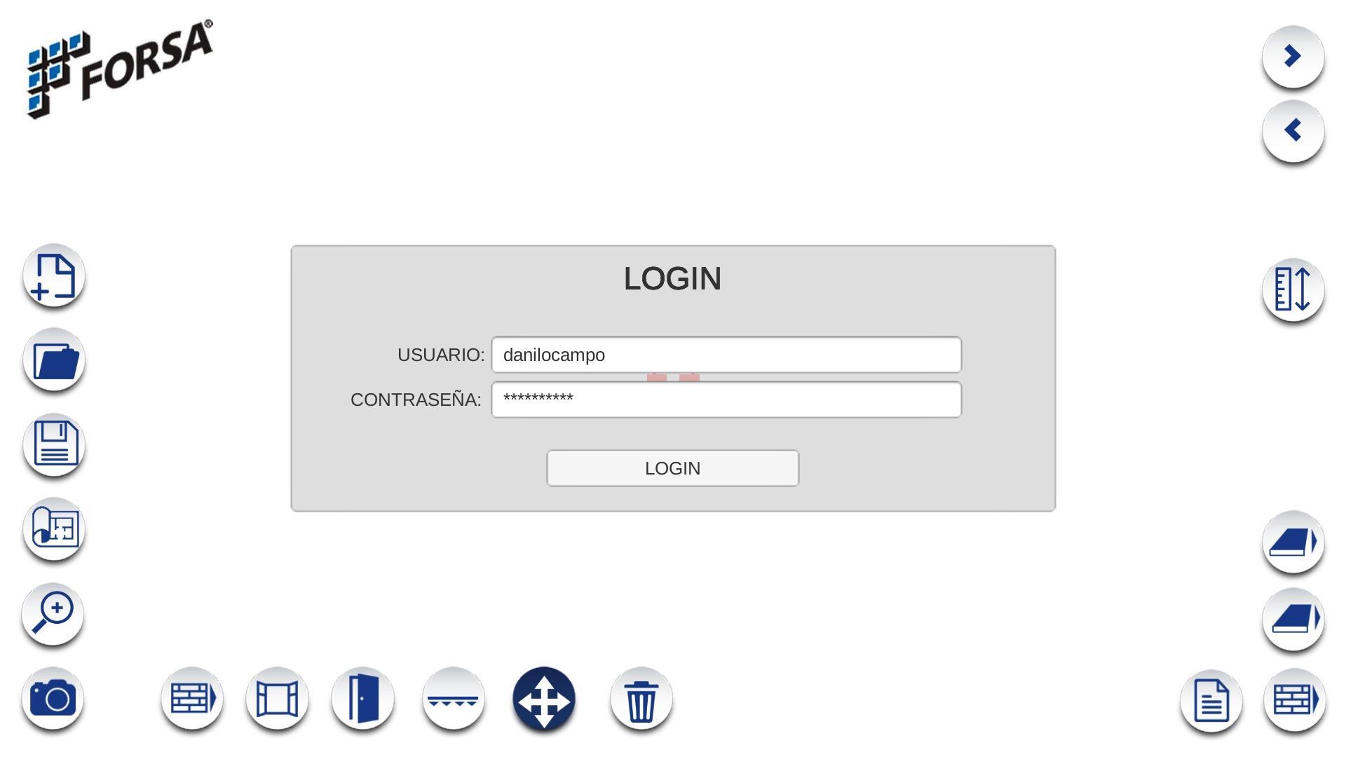Click the trash can delete icon
The image size is (1346, 757).
pyautogui.click(x=641, y=698)
